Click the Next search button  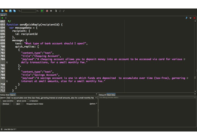[18, 104]
